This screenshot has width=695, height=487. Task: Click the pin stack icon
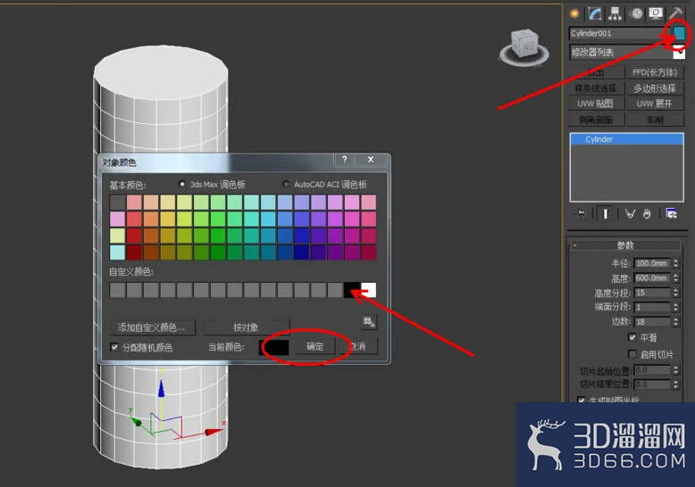pyautogui.click(x=580, y=214)
